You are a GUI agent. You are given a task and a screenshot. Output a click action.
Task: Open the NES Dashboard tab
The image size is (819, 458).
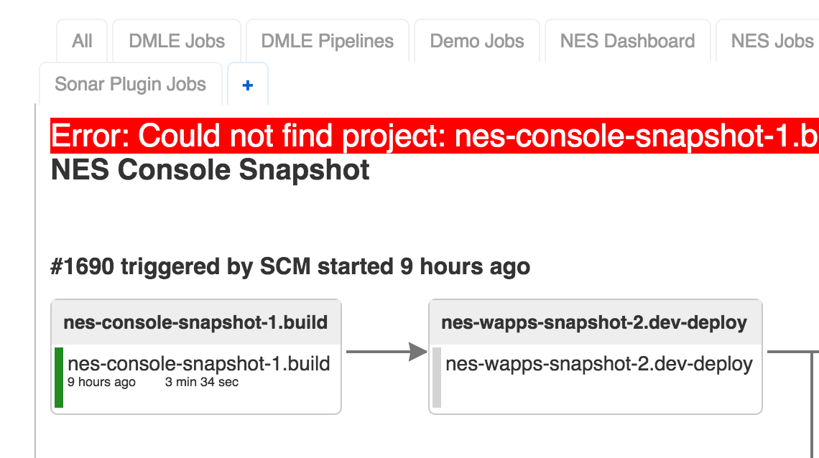(x=627, y=41)
